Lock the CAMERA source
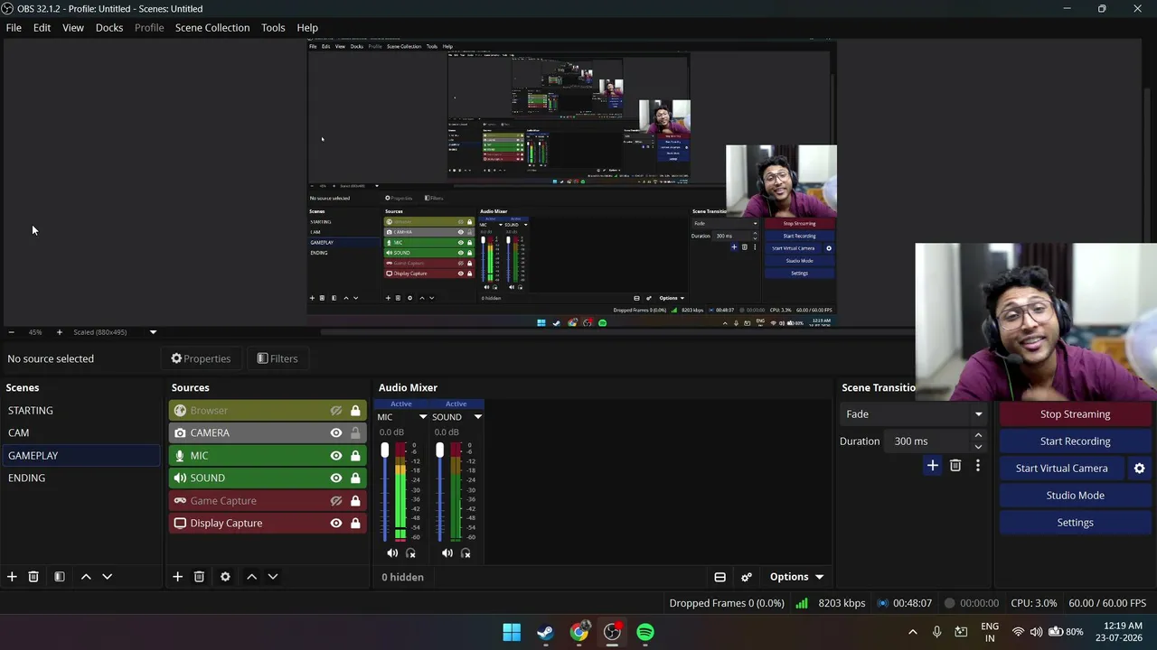Screen dimensions: 1157x650 (355, 433)
